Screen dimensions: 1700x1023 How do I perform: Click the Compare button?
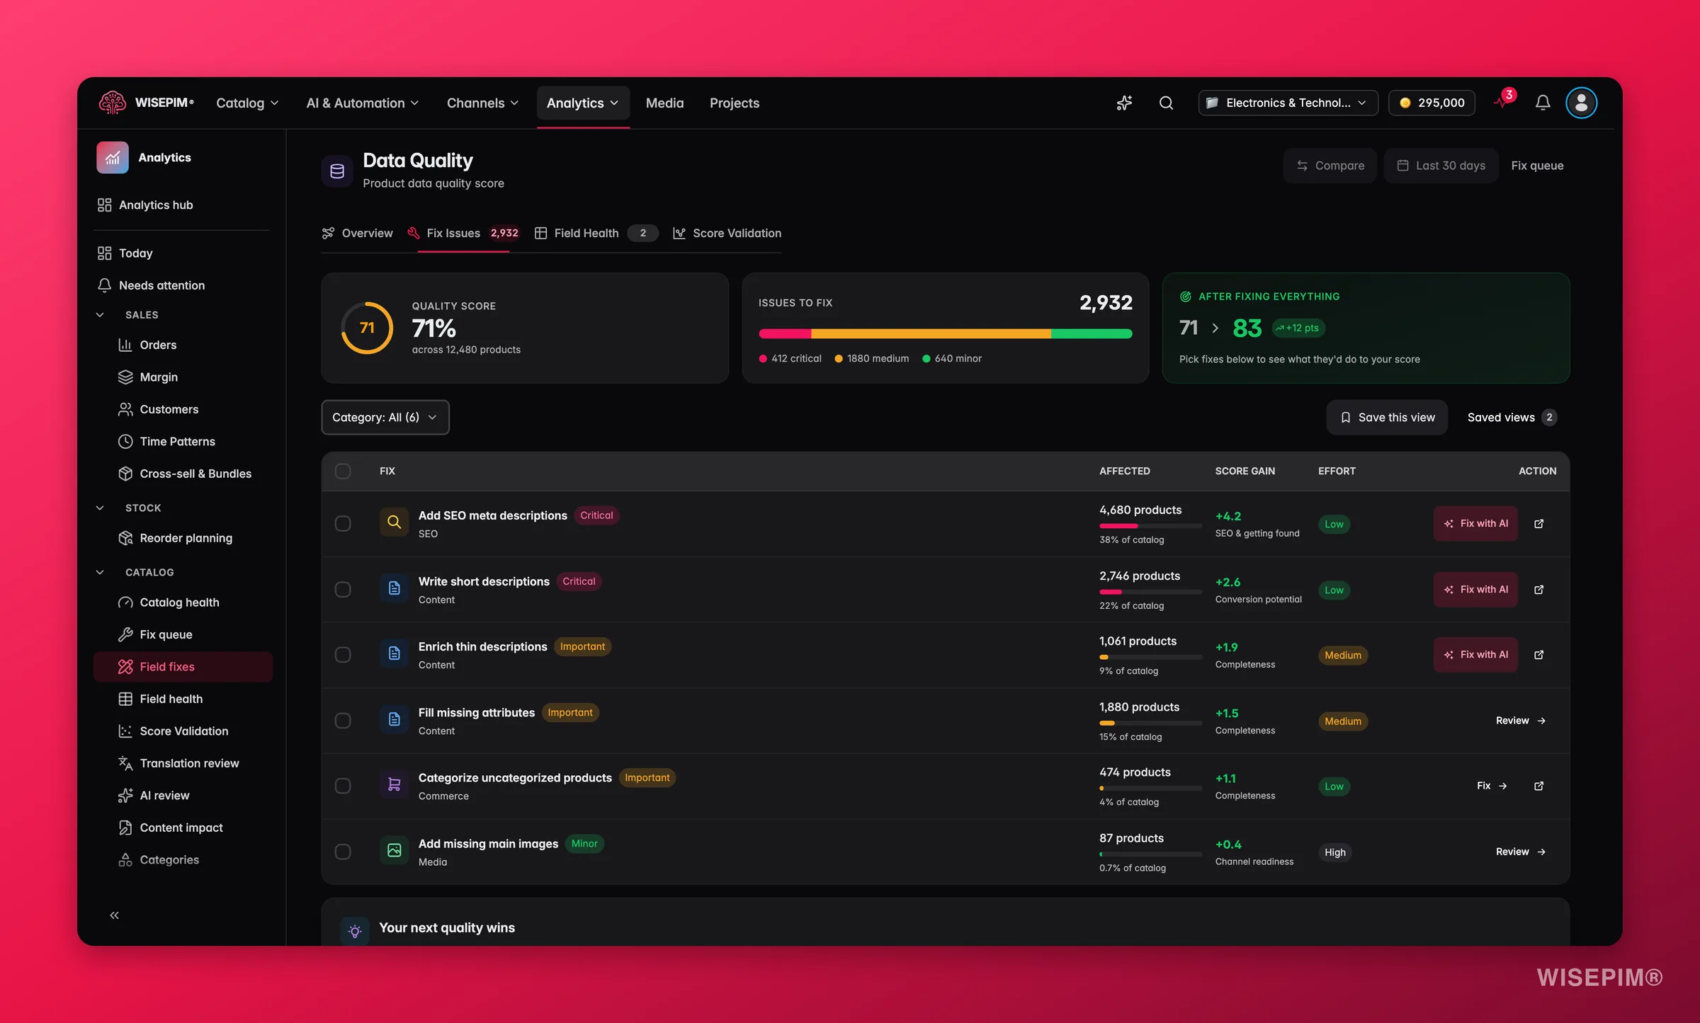coord(1330,165)
